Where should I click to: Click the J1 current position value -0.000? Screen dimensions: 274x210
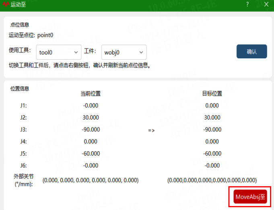[91, 105]
